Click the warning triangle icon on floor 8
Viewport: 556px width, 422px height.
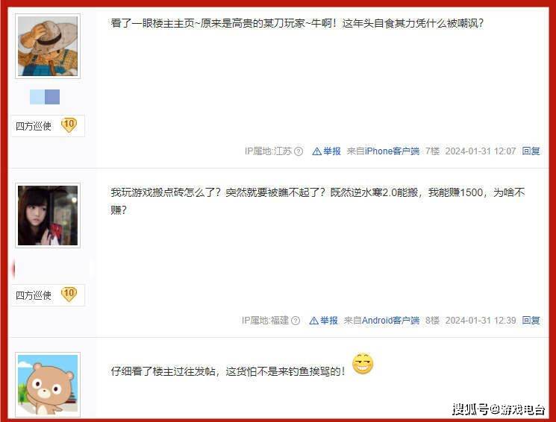click(313, 321)
